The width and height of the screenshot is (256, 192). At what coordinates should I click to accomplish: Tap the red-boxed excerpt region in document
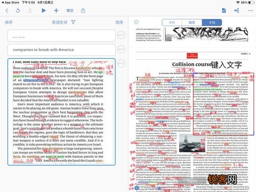[224, 104]
